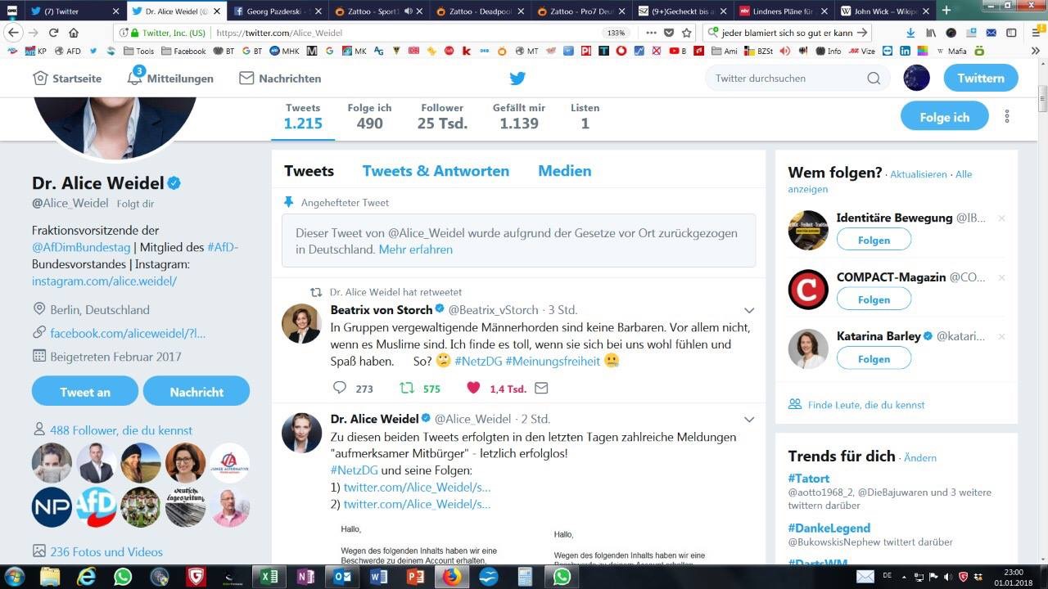The width and height of the screenshot is (1048, 589).
Task: Bookmark this page with the star
Action: (687, 33)
